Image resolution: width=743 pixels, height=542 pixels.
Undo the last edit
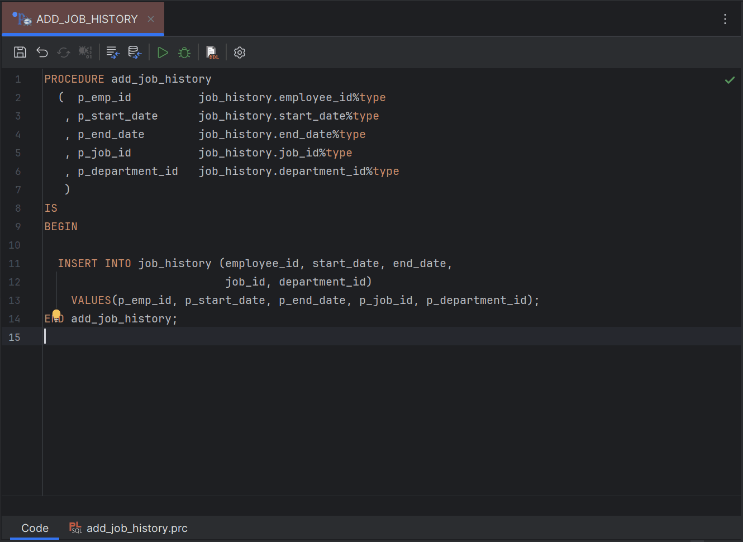[42, 52]
